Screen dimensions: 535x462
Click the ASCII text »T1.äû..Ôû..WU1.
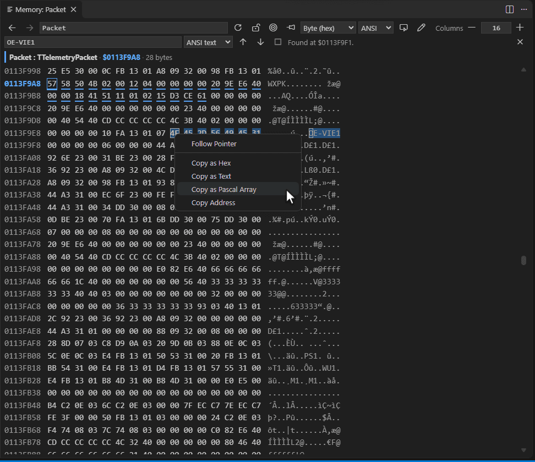[304, 369]
